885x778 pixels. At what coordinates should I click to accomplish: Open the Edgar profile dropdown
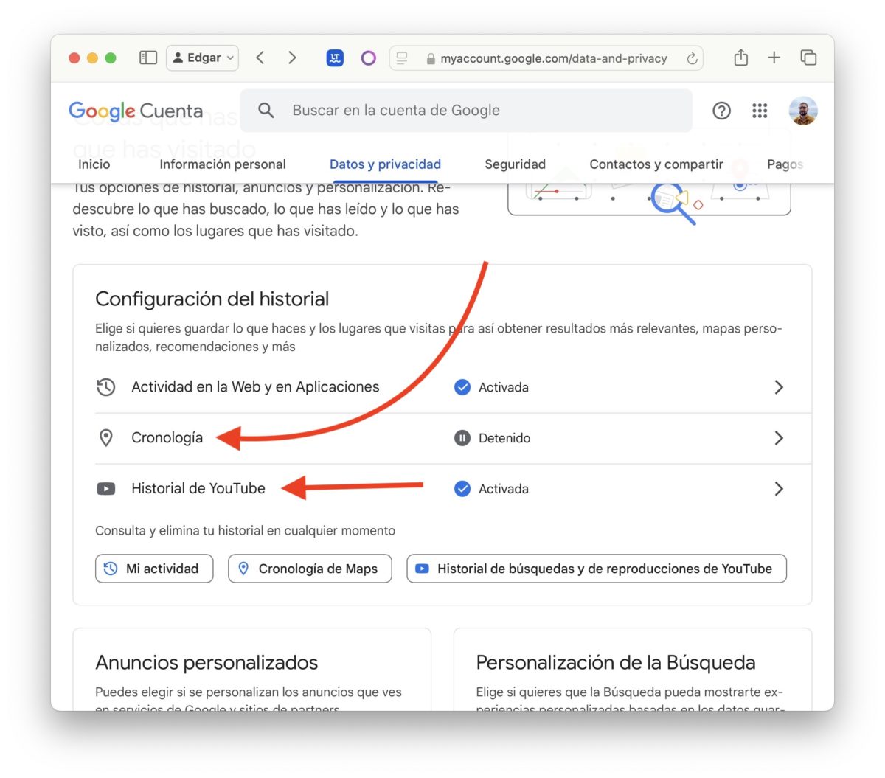[x=203, y=58]
